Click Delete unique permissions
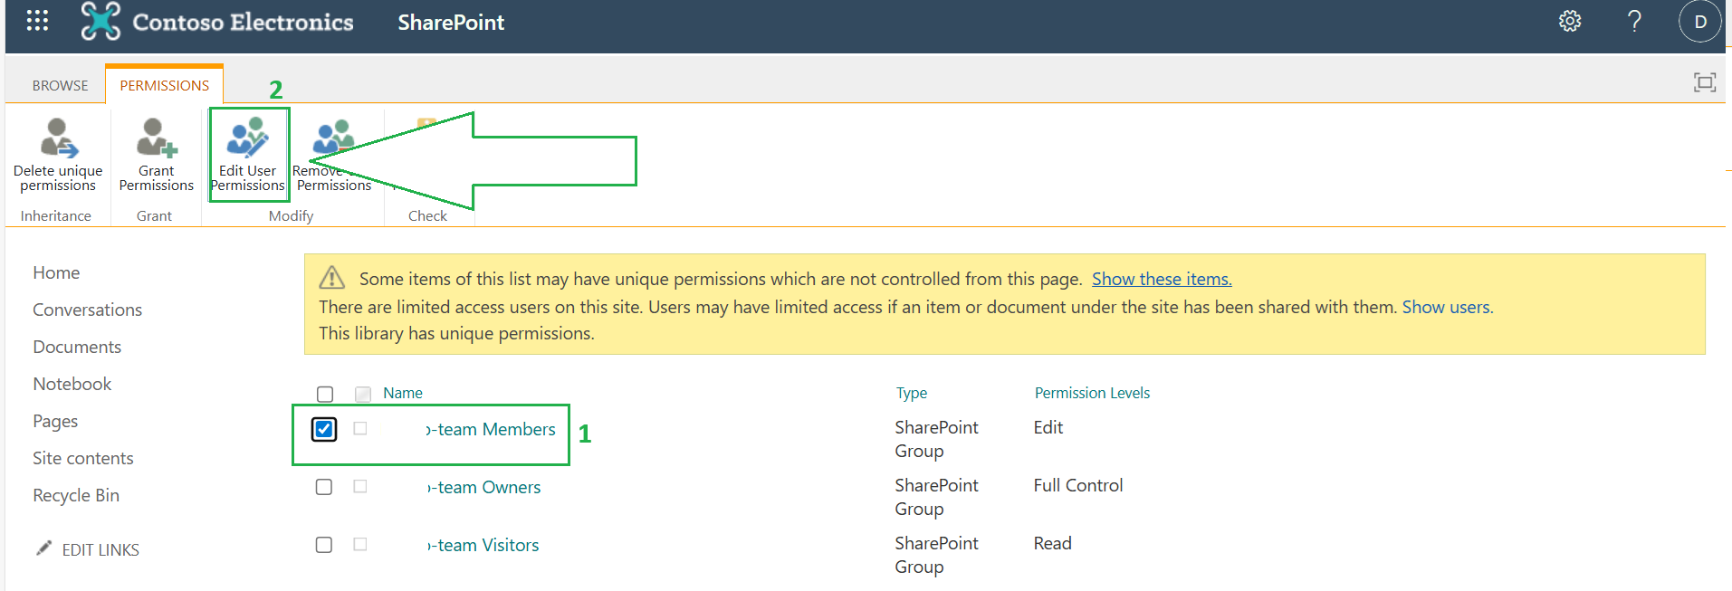This screenshot has height=591, width=1732. coord(58,155)
